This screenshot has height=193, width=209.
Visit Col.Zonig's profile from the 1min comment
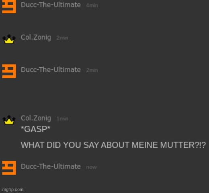(x=36, y=118)
